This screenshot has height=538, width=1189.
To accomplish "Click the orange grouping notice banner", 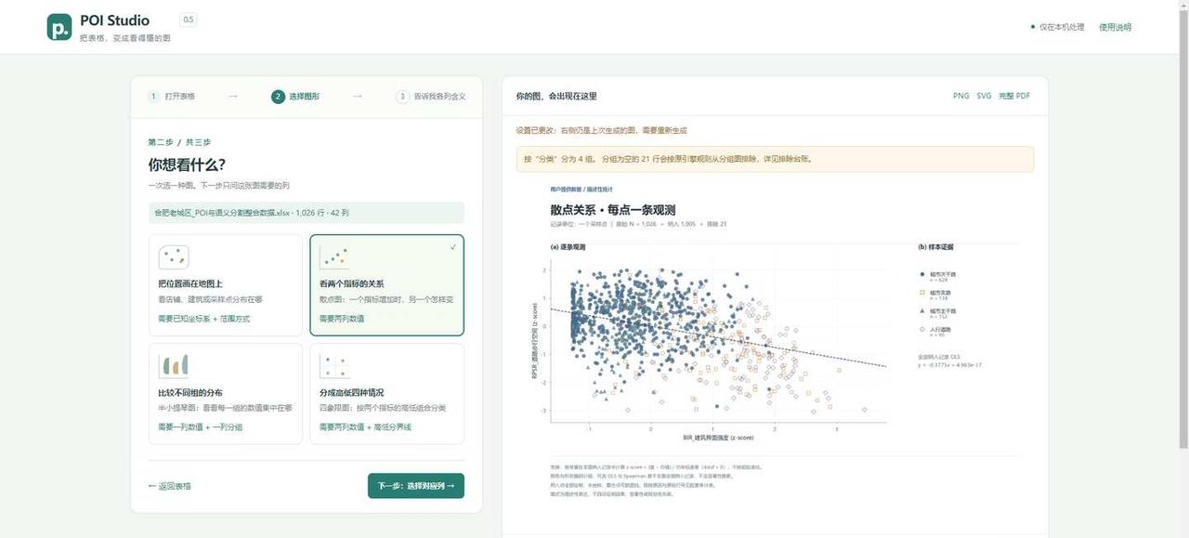I will point(775,159).
